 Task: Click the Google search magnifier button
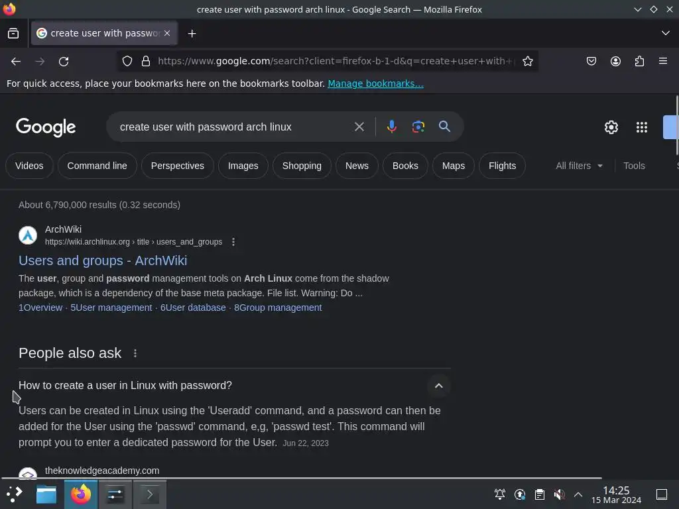(x=444, y=127)
